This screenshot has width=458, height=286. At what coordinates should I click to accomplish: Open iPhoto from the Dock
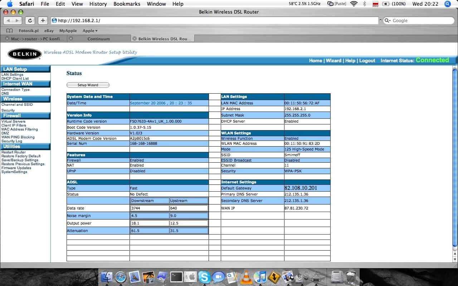click(148, 277)
